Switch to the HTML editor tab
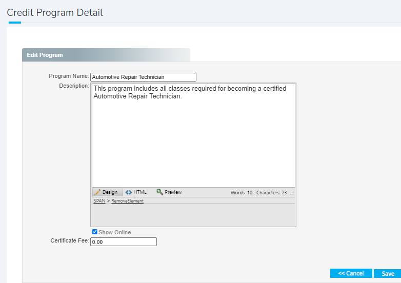 click(x=136, y=192)
